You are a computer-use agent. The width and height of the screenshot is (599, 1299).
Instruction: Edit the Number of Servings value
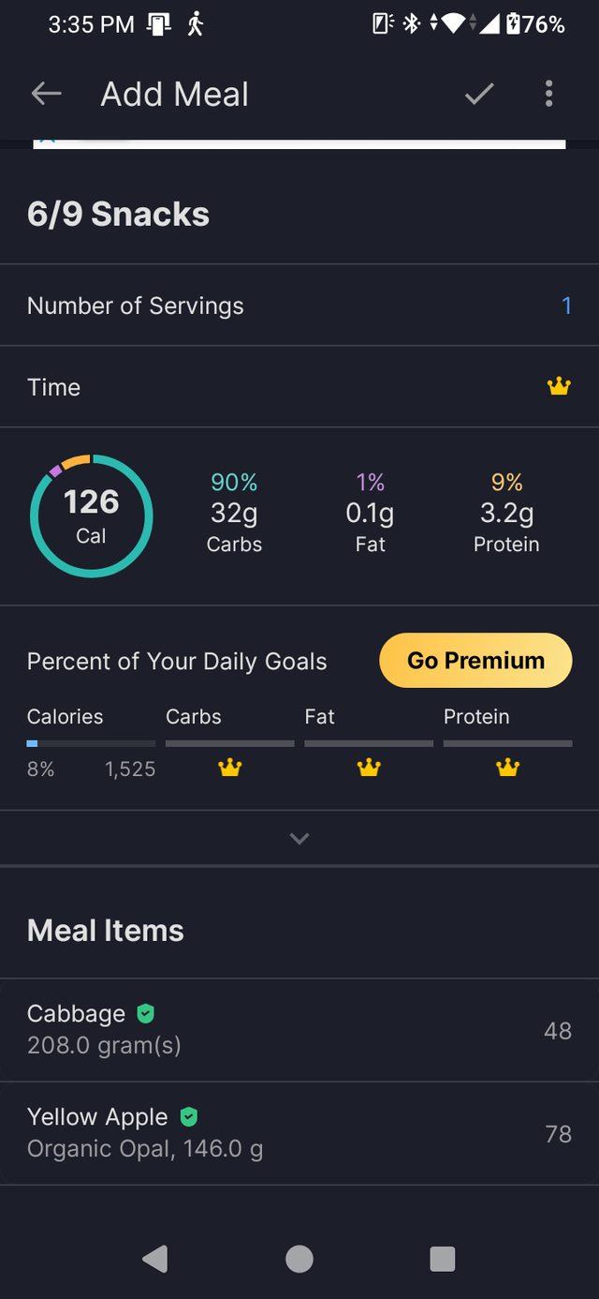(565, 306)
